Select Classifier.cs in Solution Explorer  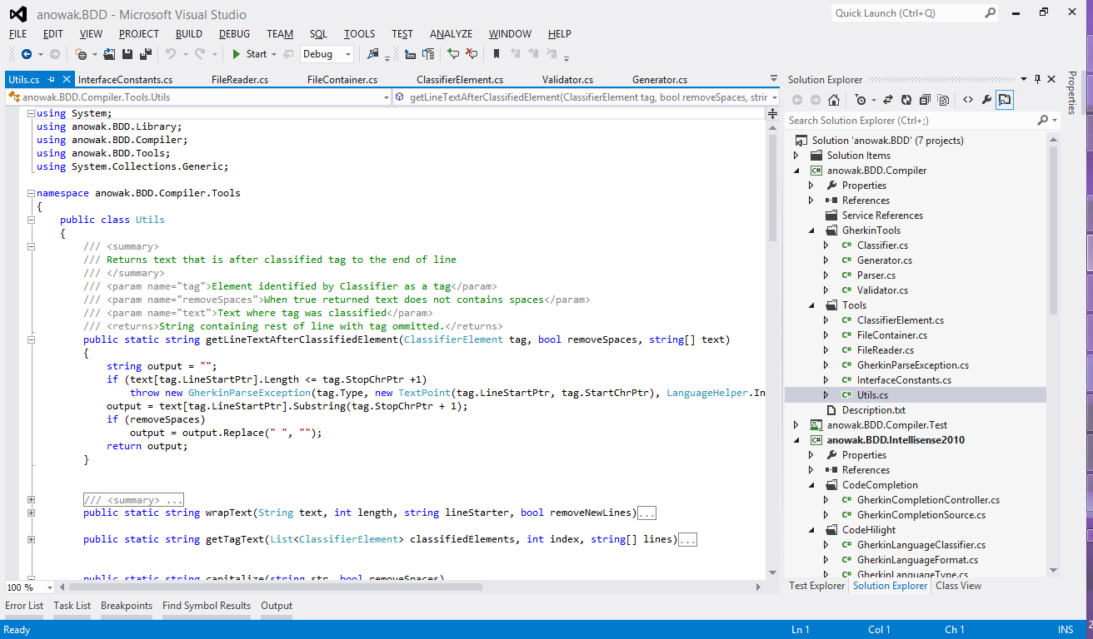[x=882, y=245]
